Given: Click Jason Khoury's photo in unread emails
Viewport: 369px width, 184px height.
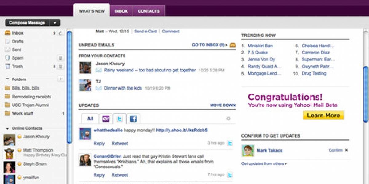Looking at the screenshot, I should coord(85,67).
